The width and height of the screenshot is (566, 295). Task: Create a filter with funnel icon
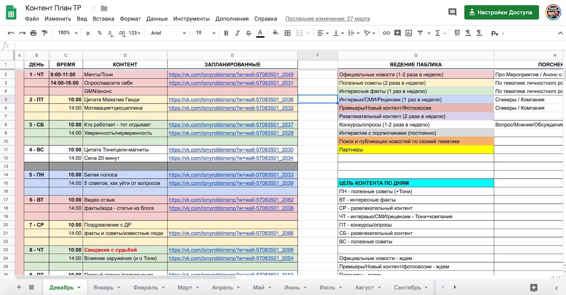[x=420, y=33]
